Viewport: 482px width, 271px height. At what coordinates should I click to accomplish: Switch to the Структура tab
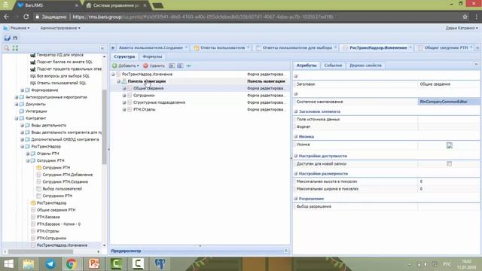coord(124,56)
